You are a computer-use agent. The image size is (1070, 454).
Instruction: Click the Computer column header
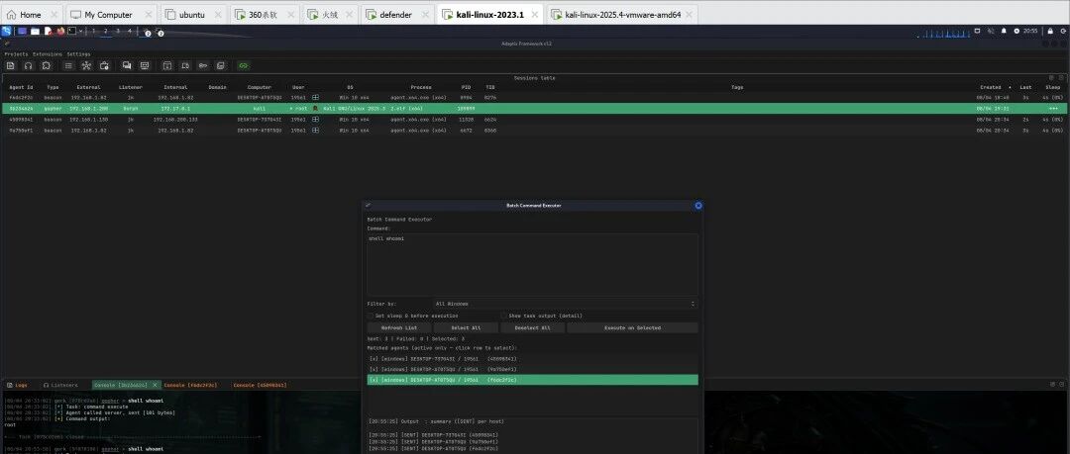click(x=260, y=87)
